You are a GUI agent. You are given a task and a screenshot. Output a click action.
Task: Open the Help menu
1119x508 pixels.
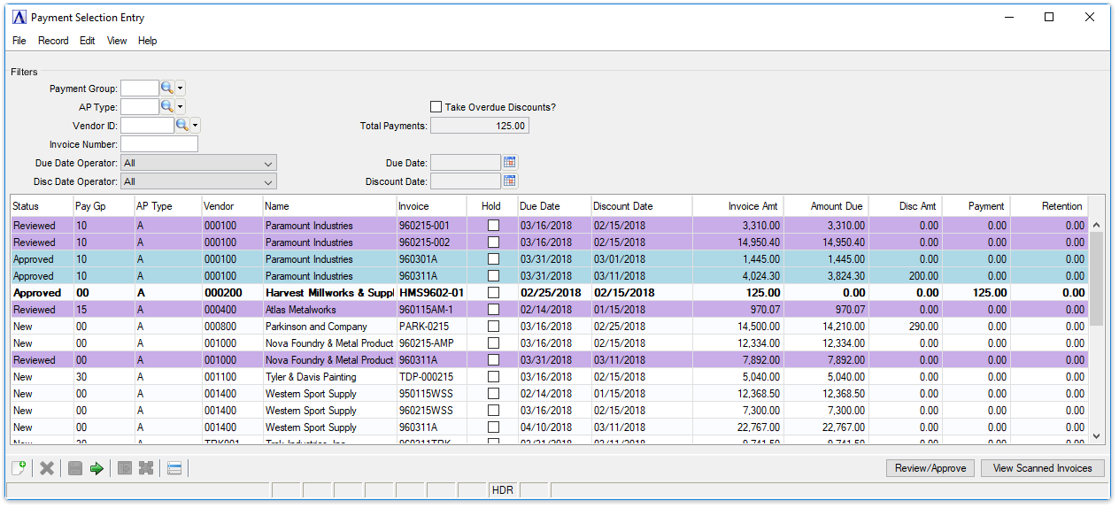coord(148,41)
